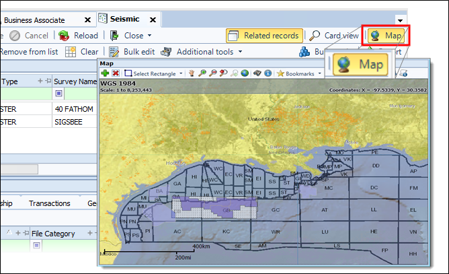
Task: Click the Map button in main toolbar
Action: tap(386, 36)
